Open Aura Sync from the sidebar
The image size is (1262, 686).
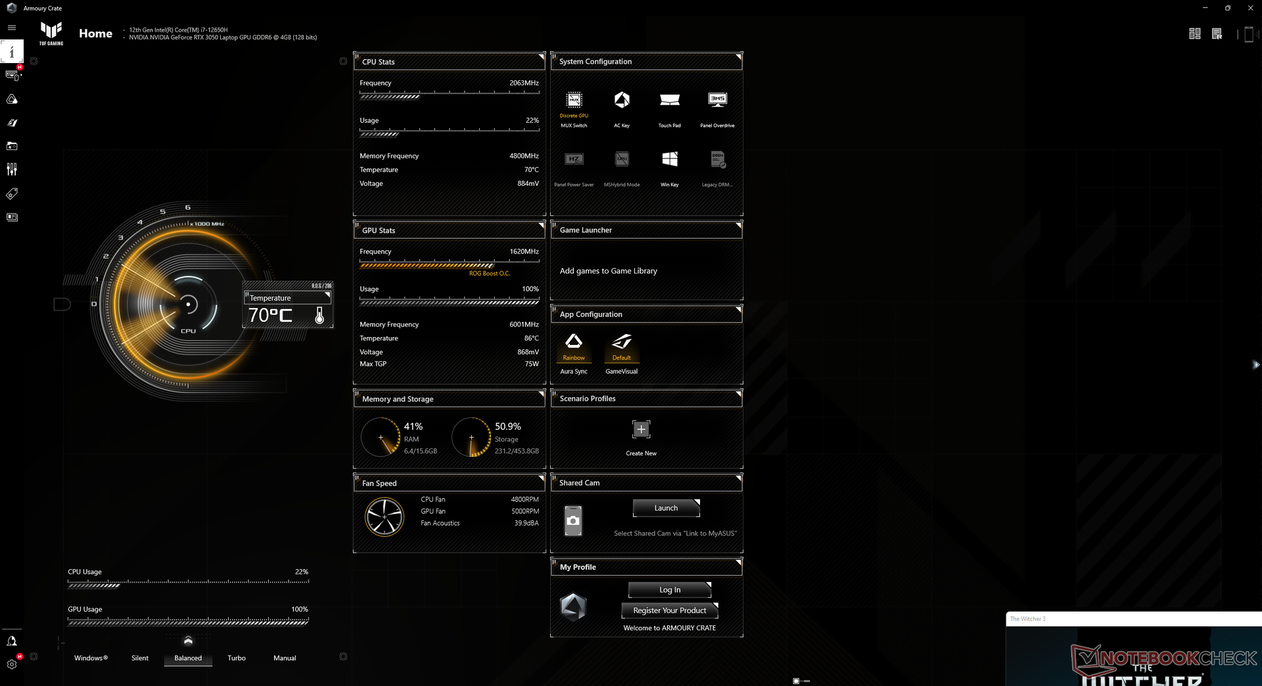tap(12, 99)
